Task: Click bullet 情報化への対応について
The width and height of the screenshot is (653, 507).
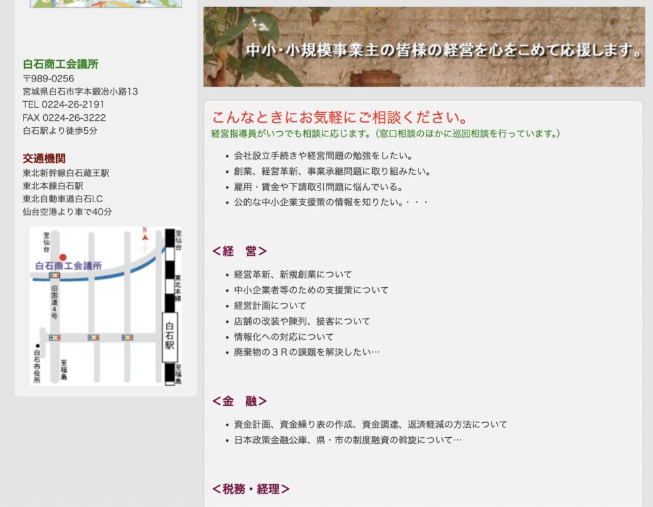Action: pyautogui.click(x=283, y=337)
